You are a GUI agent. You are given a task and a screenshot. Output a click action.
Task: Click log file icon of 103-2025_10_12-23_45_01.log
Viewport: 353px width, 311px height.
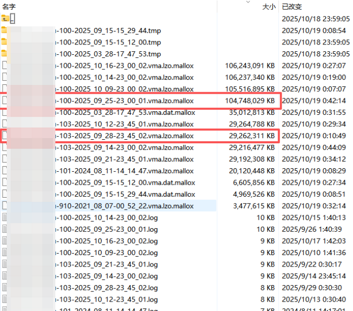pyautogui.click(x=5, y=300)
